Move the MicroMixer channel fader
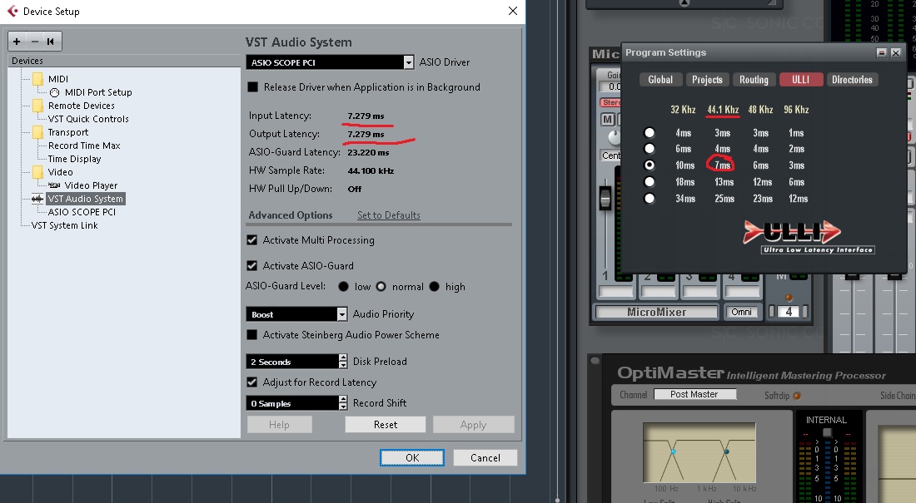 click(x=605, y=198)
